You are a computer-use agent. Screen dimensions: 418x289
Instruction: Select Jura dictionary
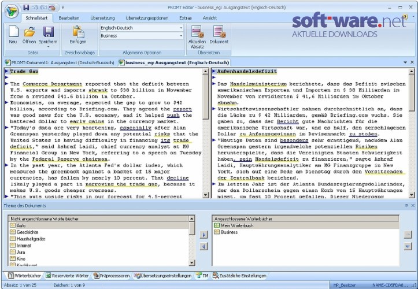click(x=98, y=252)
